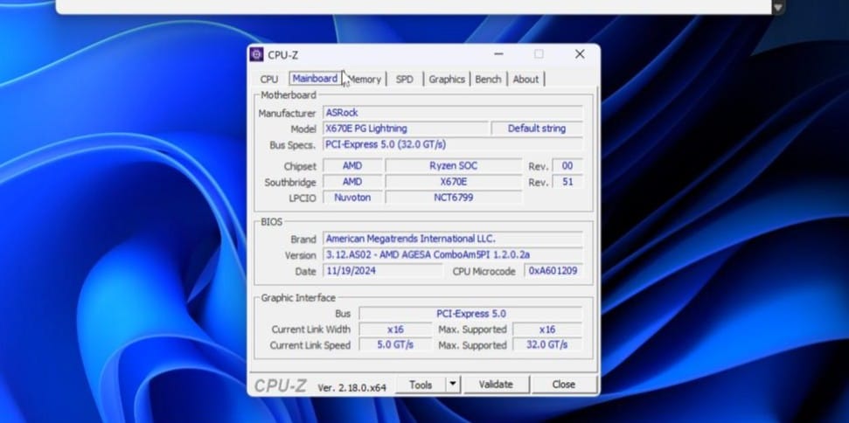Image resolution: width=849 pixels, height=423 pixels.
Task: Close CPU-Z with the title bar X
Action: pos(580,54)
